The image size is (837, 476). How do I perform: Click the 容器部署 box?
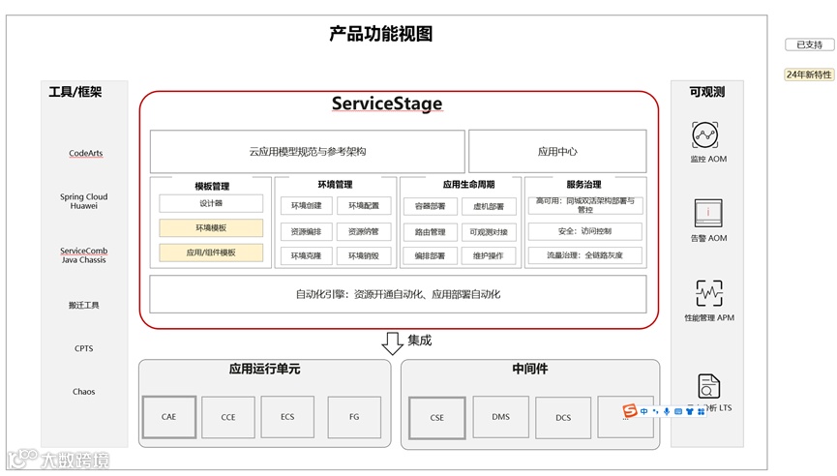point(431,206)
